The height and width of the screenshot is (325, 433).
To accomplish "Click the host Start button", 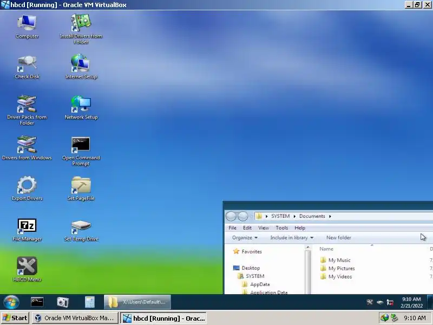I will 15,318.
